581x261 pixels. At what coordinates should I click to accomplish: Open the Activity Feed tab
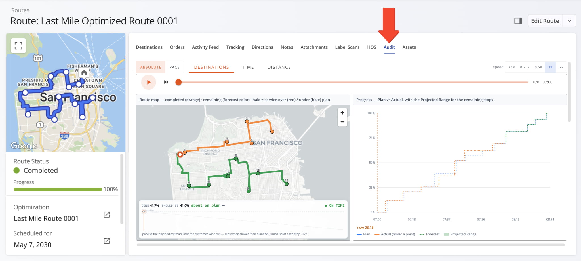[x=205, y=47]
